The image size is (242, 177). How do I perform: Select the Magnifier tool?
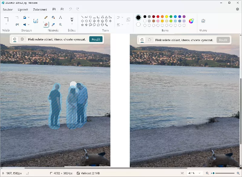point(60,24)
